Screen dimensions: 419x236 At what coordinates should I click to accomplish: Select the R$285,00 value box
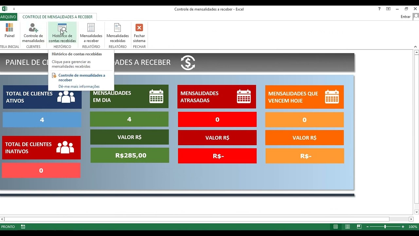pyautogui.click(x=130, y=155)
